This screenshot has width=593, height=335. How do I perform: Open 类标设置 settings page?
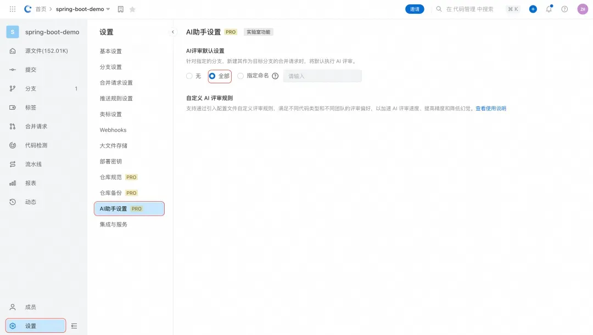tap(111, 115)
